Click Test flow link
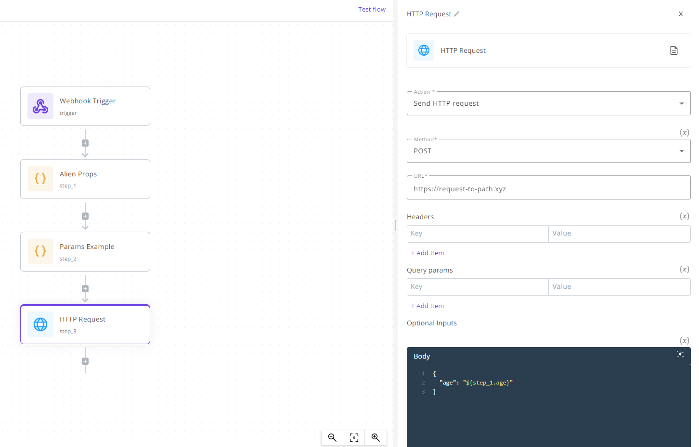The height and width of the screenshot is (447, 699). (372, 9)
